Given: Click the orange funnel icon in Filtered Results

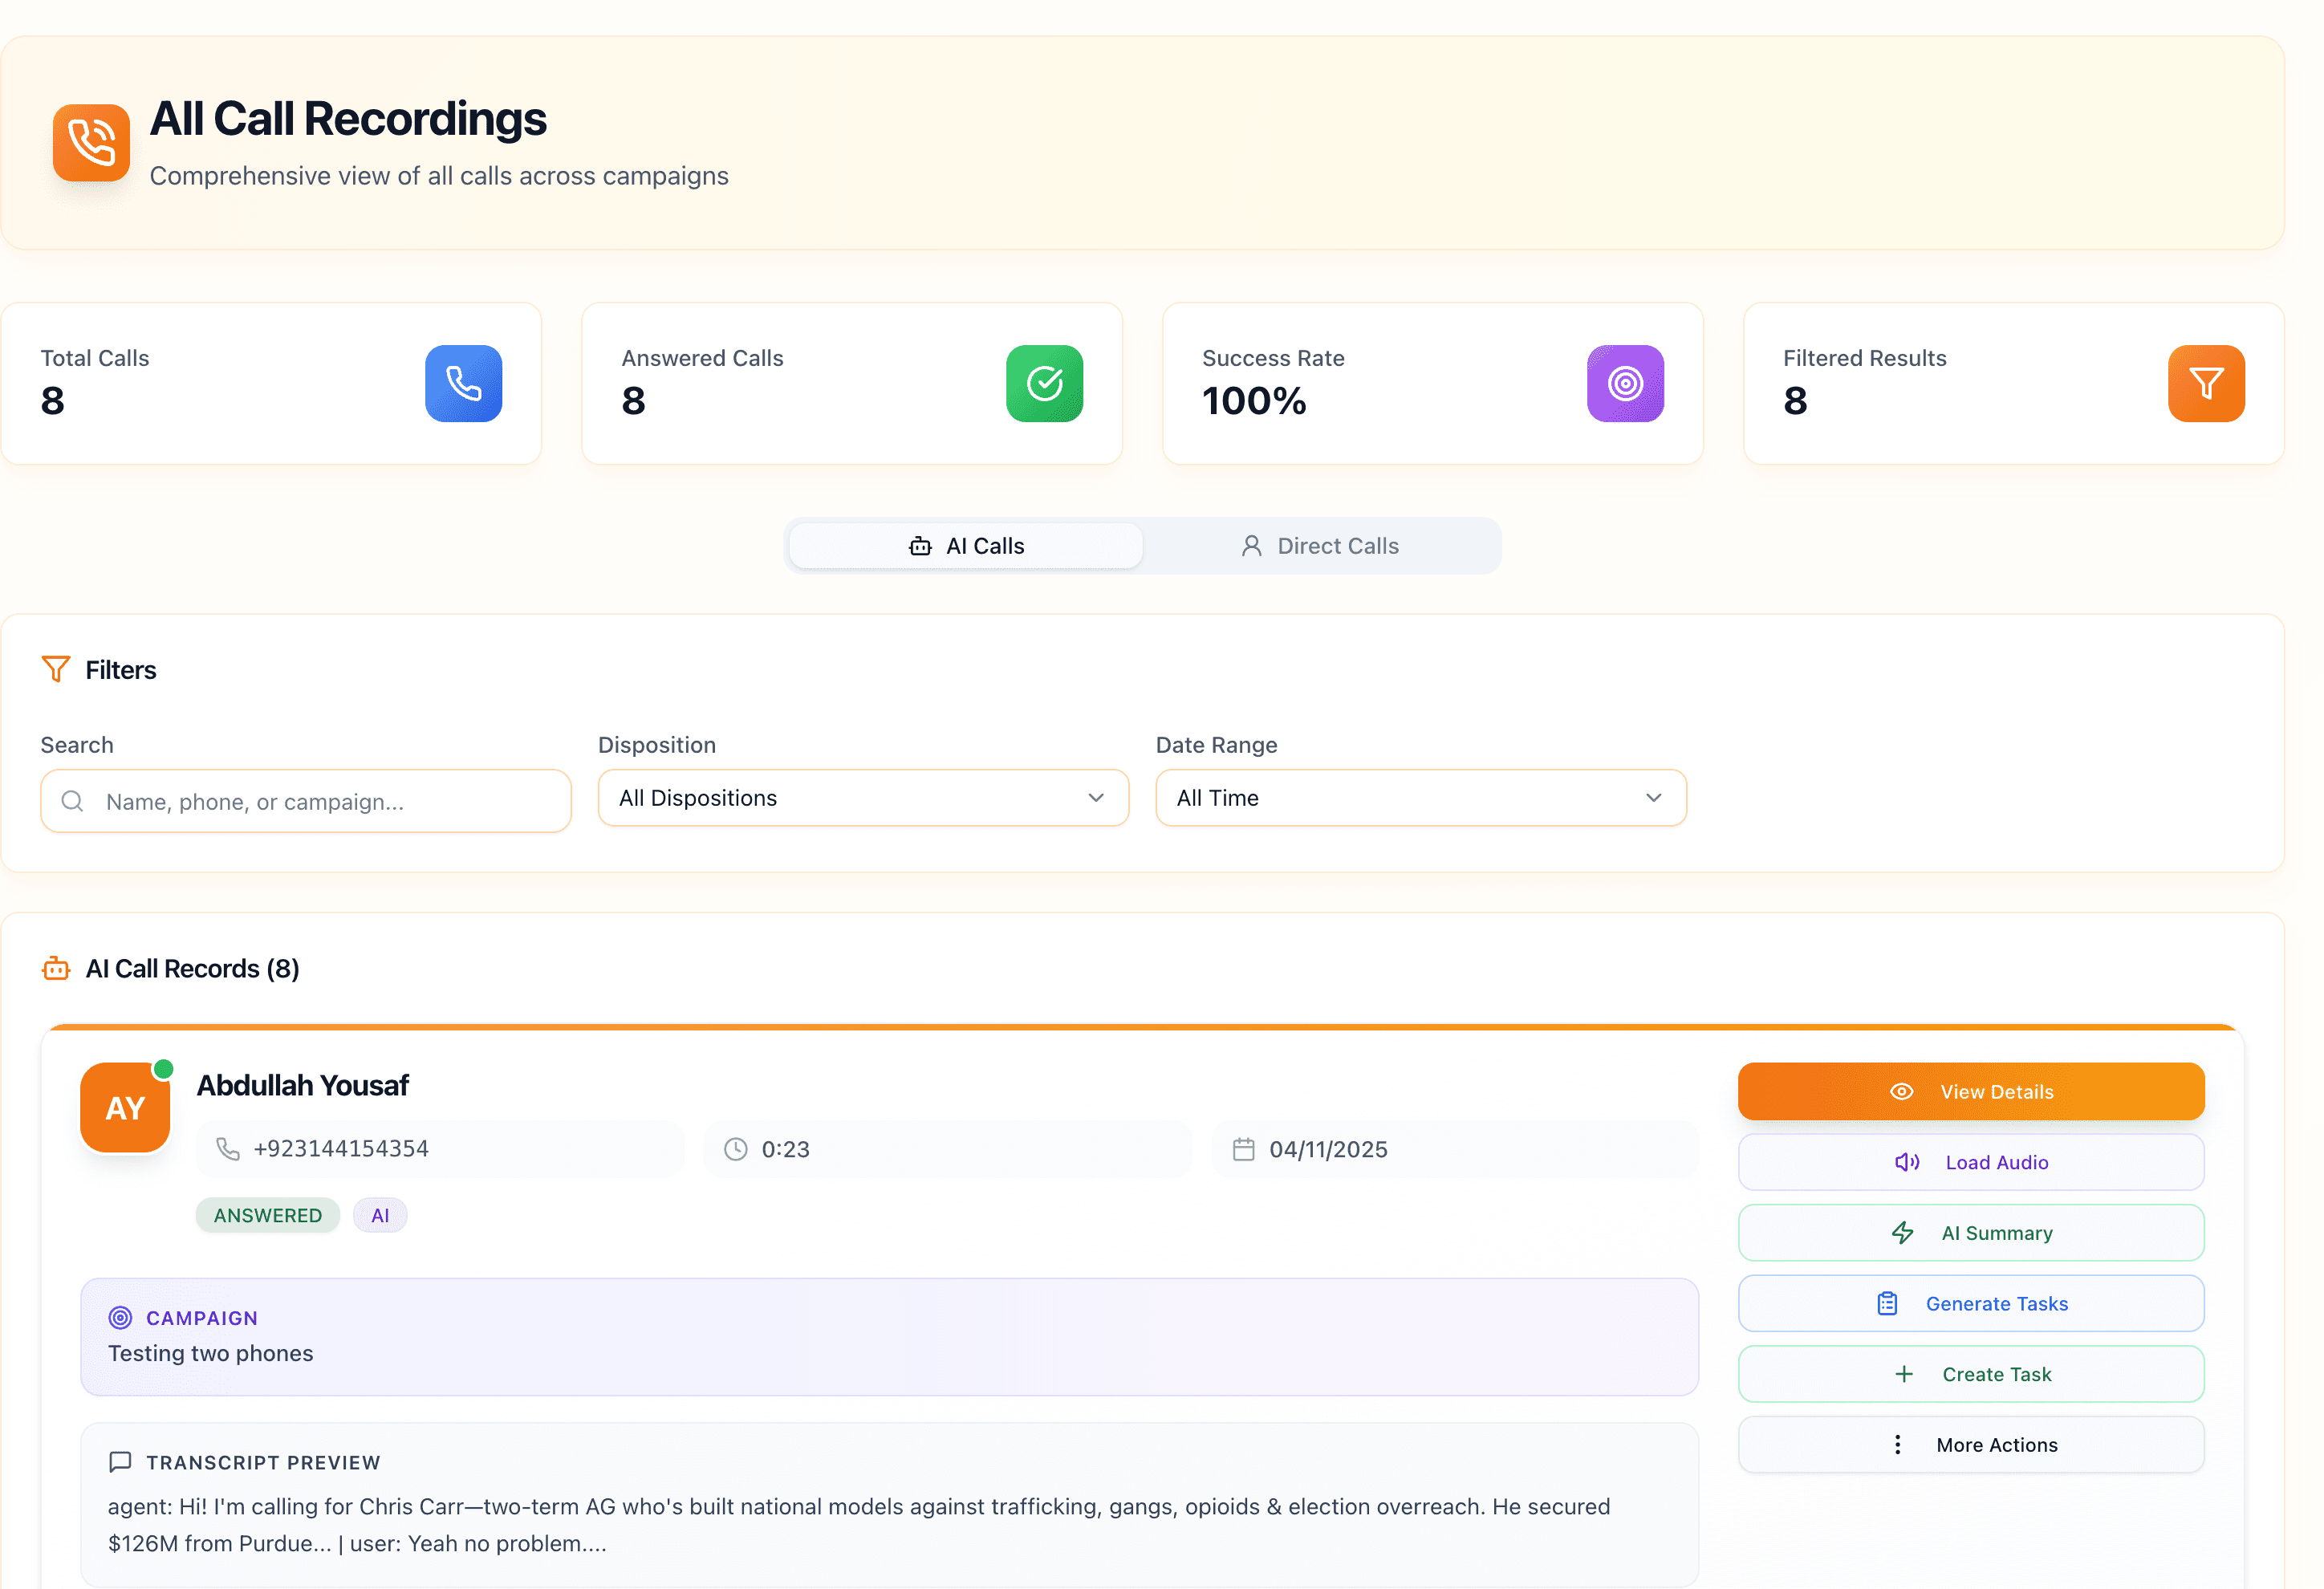Looking at the screenshot, I should coord(2205,383).
